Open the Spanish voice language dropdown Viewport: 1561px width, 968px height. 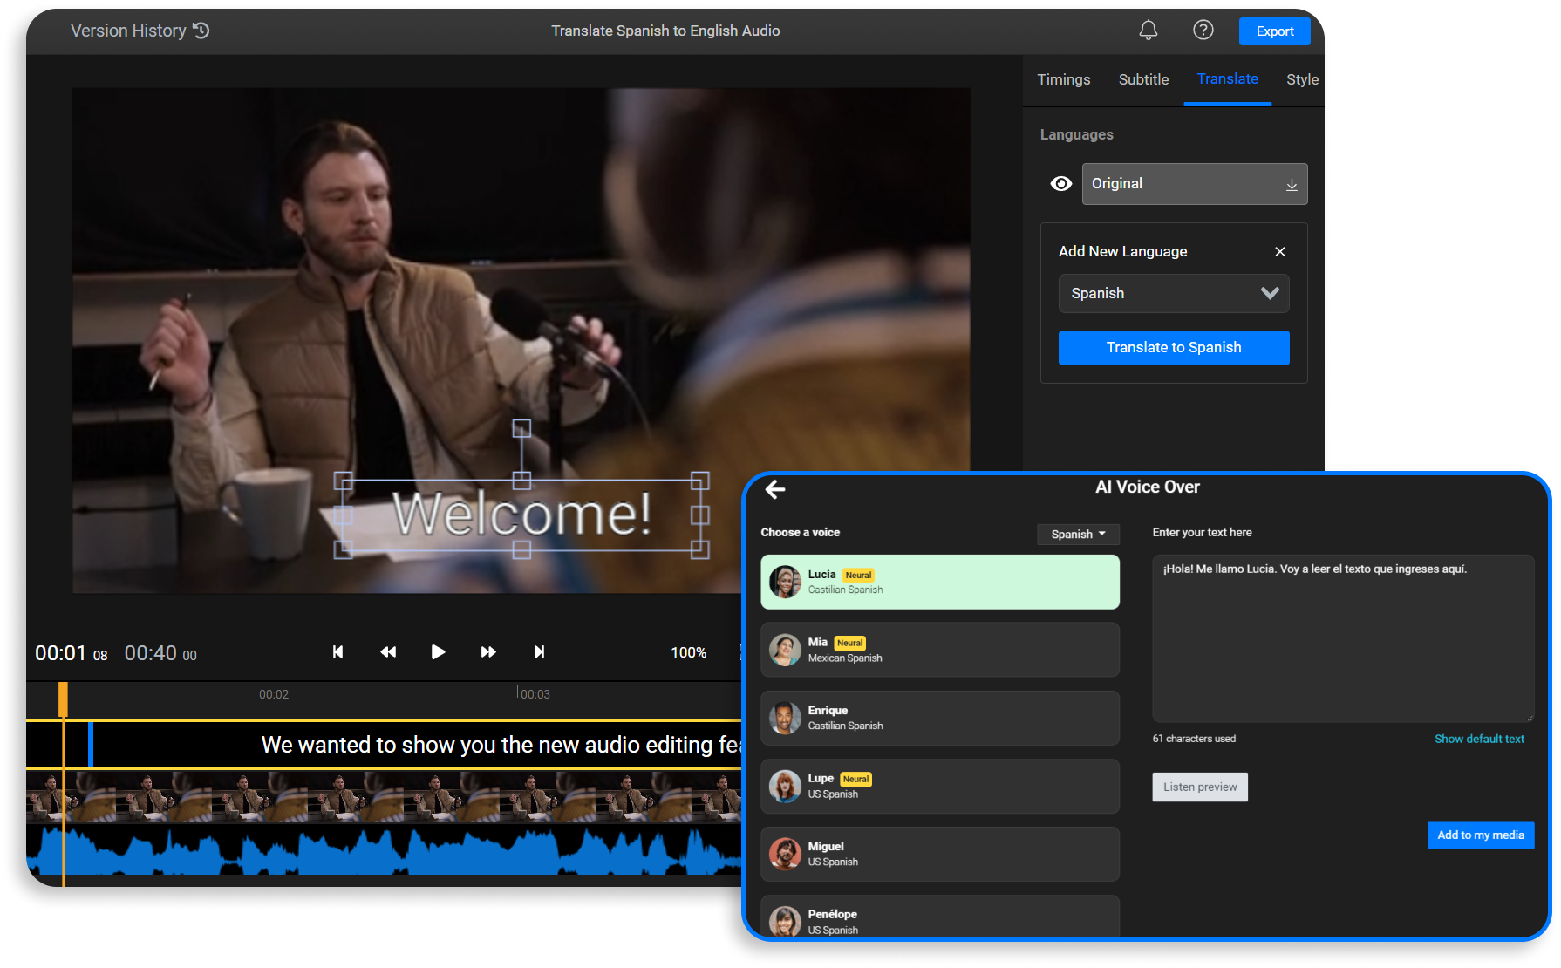click(x=1078, y=535)
